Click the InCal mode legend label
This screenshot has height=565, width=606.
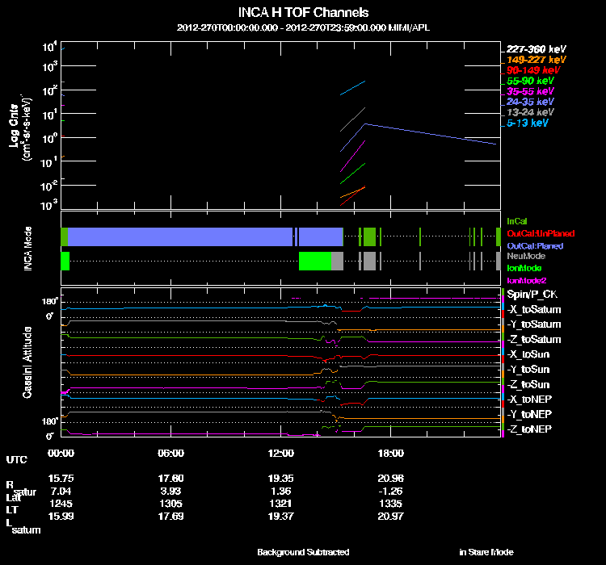517,221
